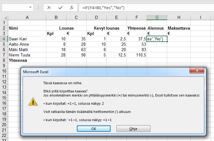
Task: Click the 'Alennus' header cell
Action: pos(157,28)
